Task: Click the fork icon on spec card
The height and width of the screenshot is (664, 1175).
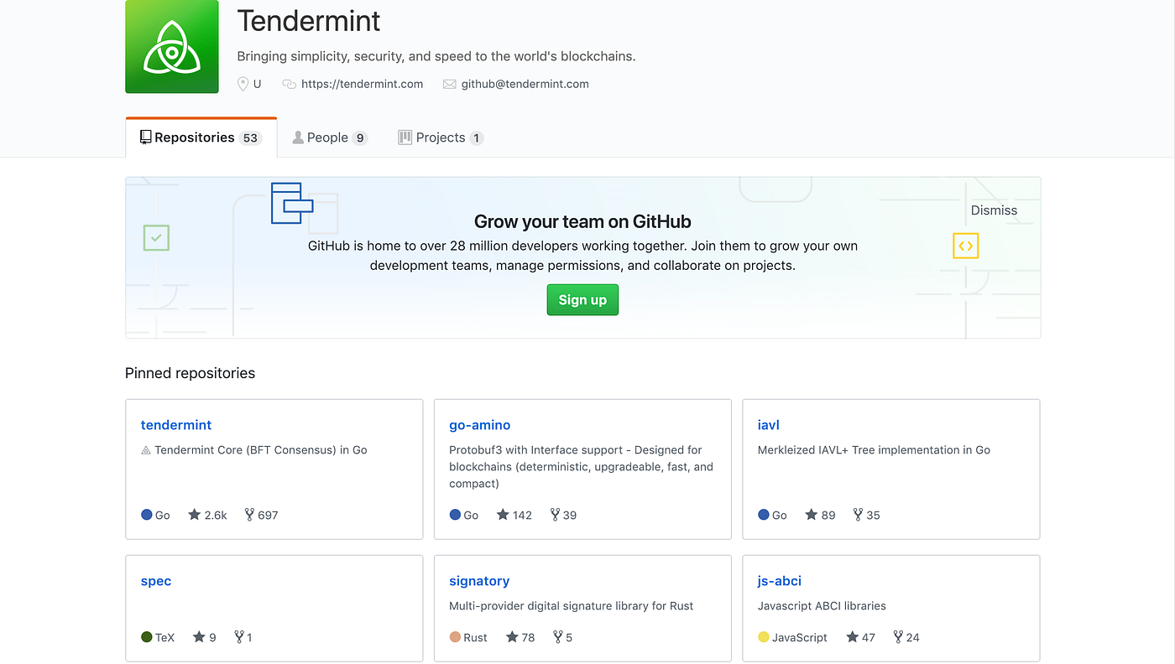Action: point(239,637)
